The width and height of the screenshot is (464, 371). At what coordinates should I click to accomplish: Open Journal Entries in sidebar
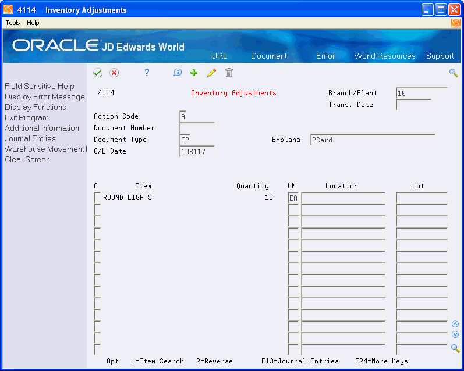30,138
